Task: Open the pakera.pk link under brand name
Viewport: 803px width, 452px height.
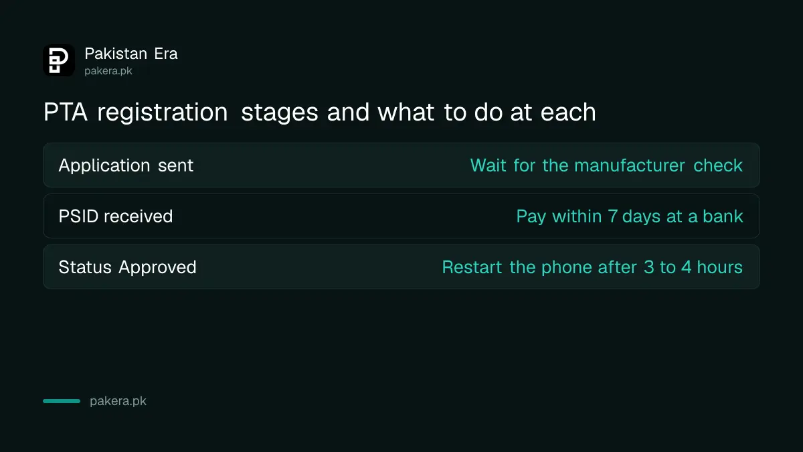Action: 108,71
